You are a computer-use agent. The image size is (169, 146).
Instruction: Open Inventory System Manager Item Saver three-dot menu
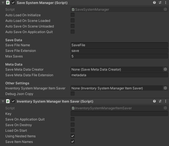point(166,101)
